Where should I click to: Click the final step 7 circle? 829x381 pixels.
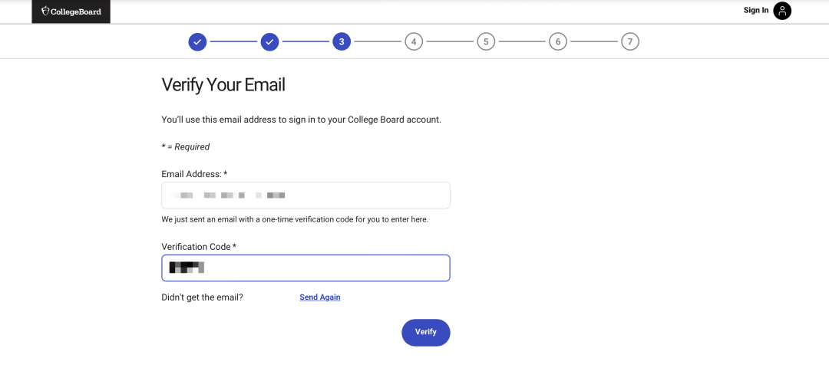point(630,41)
